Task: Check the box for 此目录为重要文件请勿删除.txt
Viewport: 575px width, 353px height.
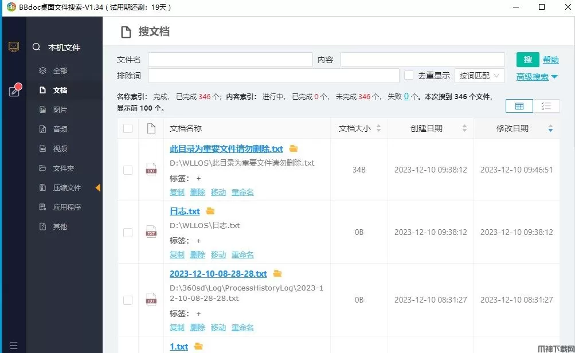Action: tap(128, 170)
